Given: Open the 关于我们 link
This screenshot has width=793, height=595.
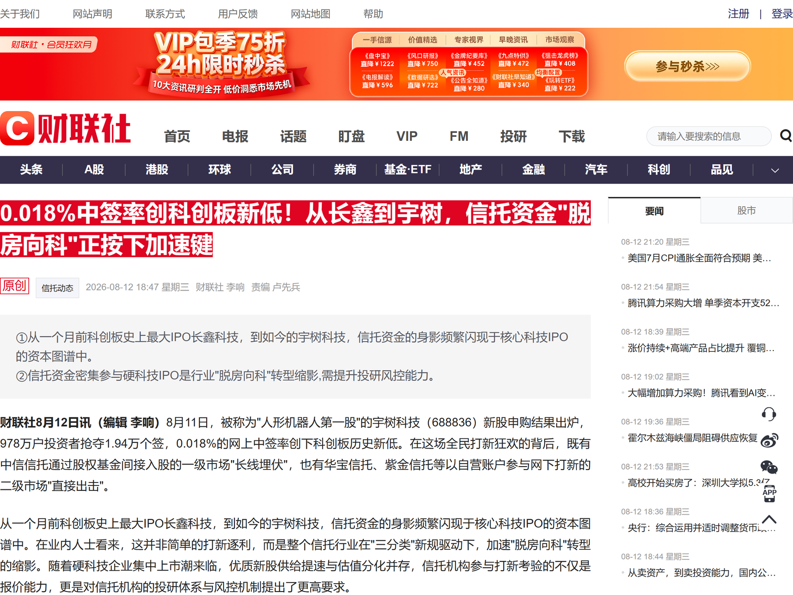Looking at the screenshot, I should point(20,14).
